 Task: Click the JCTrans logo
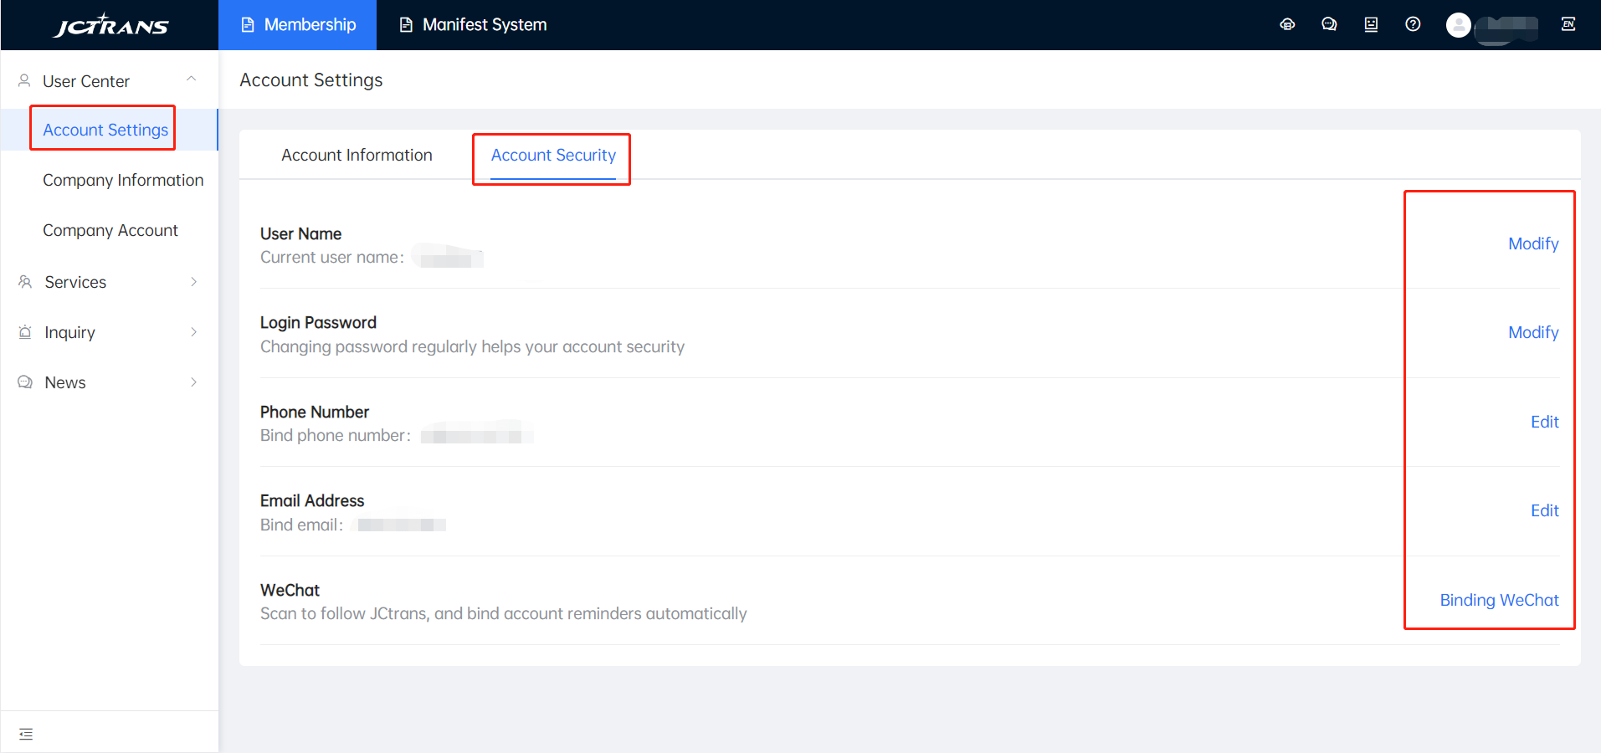(x=110, y=25)
